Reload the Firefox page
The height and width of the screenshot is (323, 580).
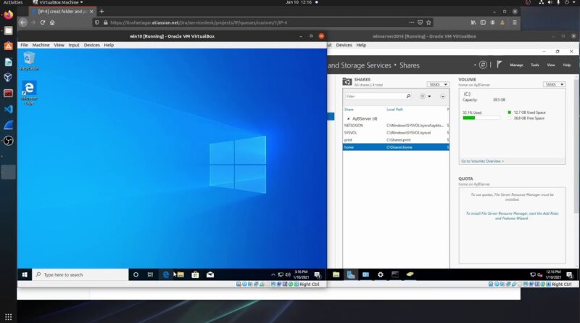tap(43, 23)
